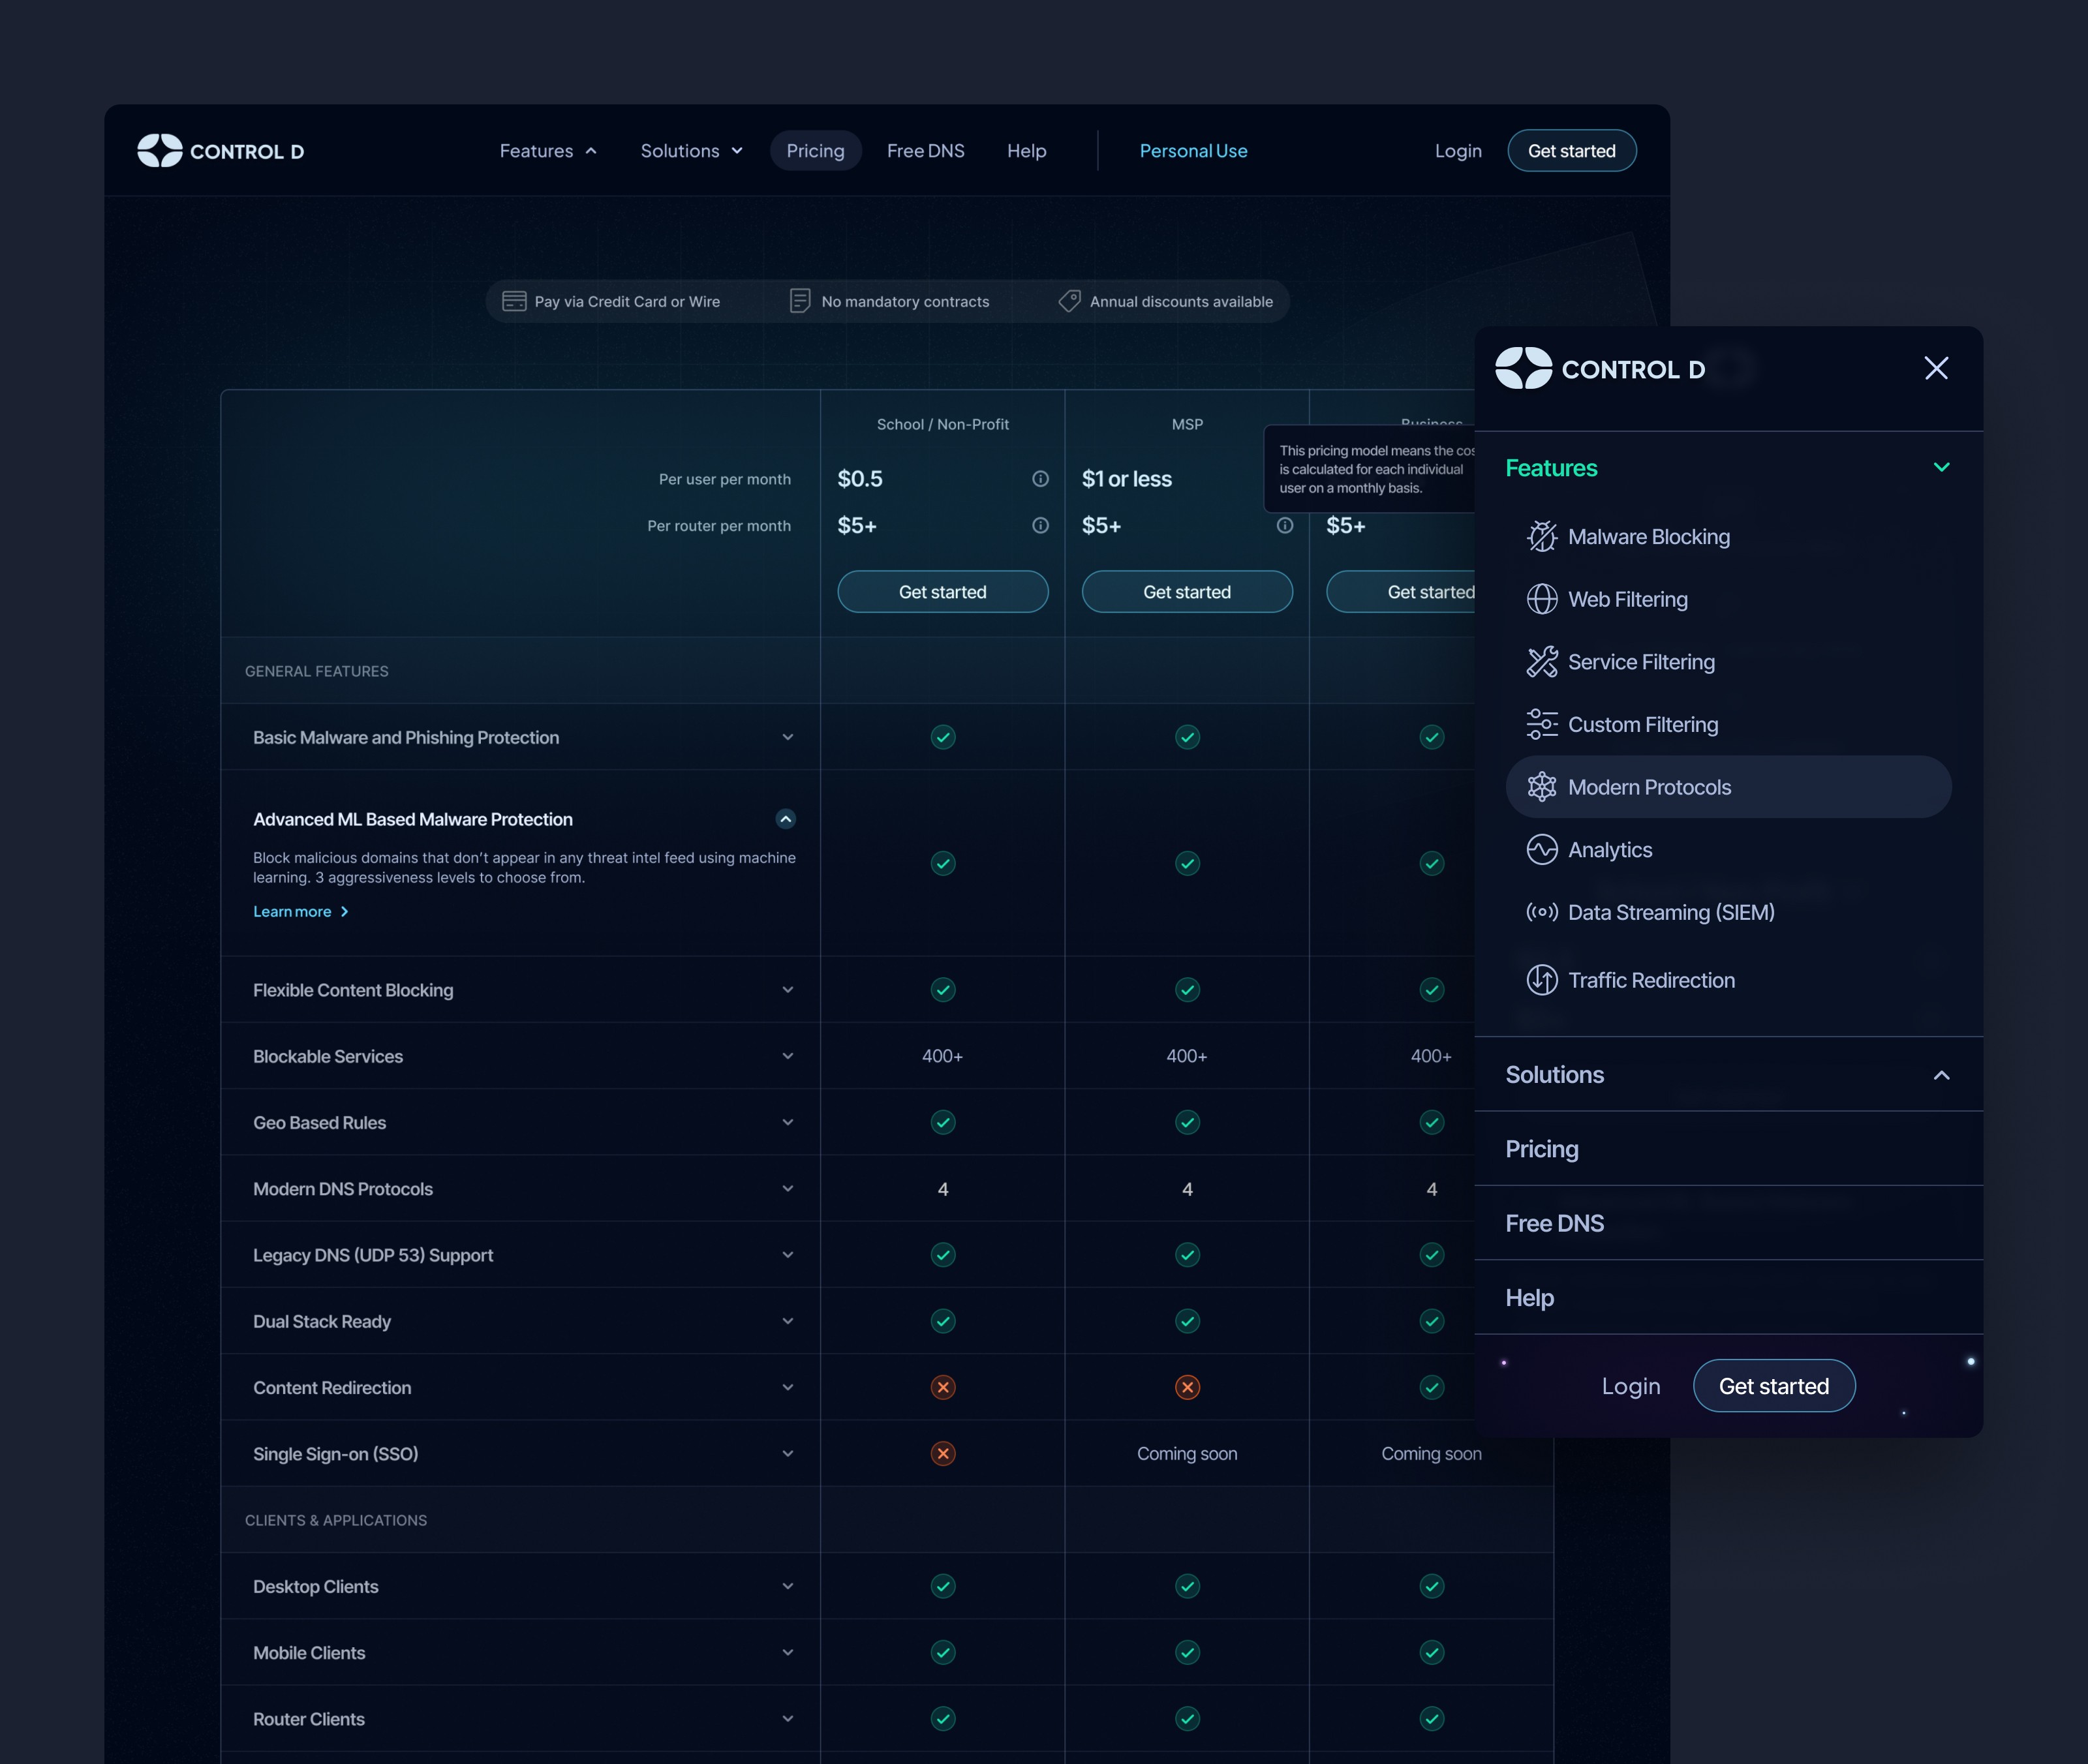Click the Analytics icon
The height and width of the screenshot is (1764, 2088).
[x=1540, y=849]
